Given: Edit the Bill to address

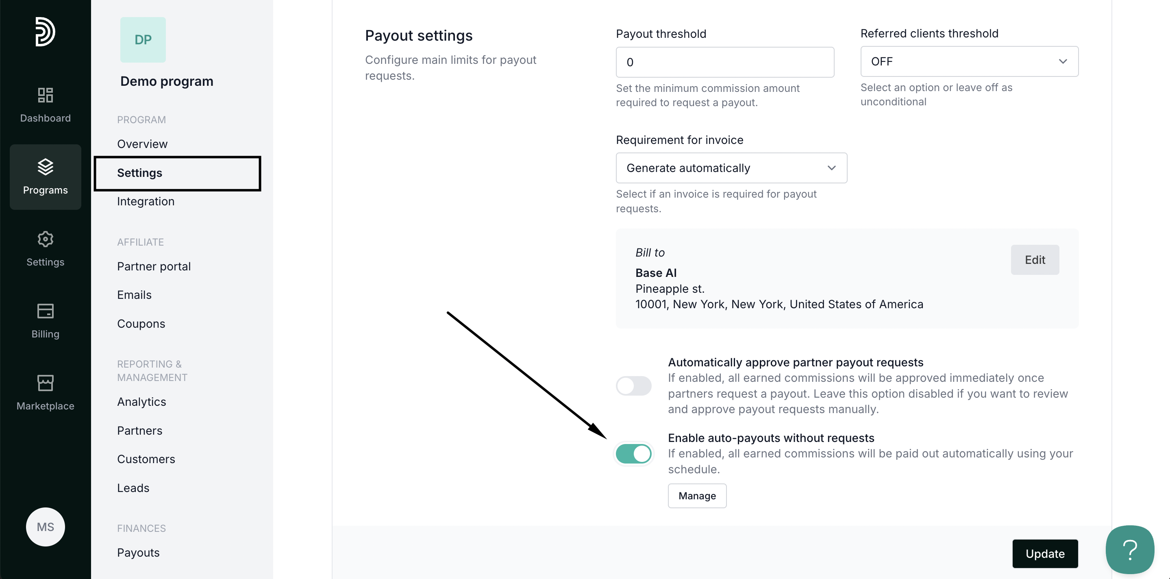Looking at the screenshot, I should [1035, 260].
